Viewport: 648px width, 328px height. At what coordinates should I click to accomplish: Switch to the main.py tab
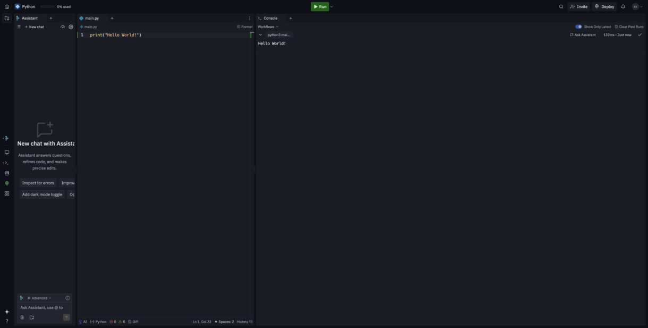pyautogui.click(x=91, y=18)
